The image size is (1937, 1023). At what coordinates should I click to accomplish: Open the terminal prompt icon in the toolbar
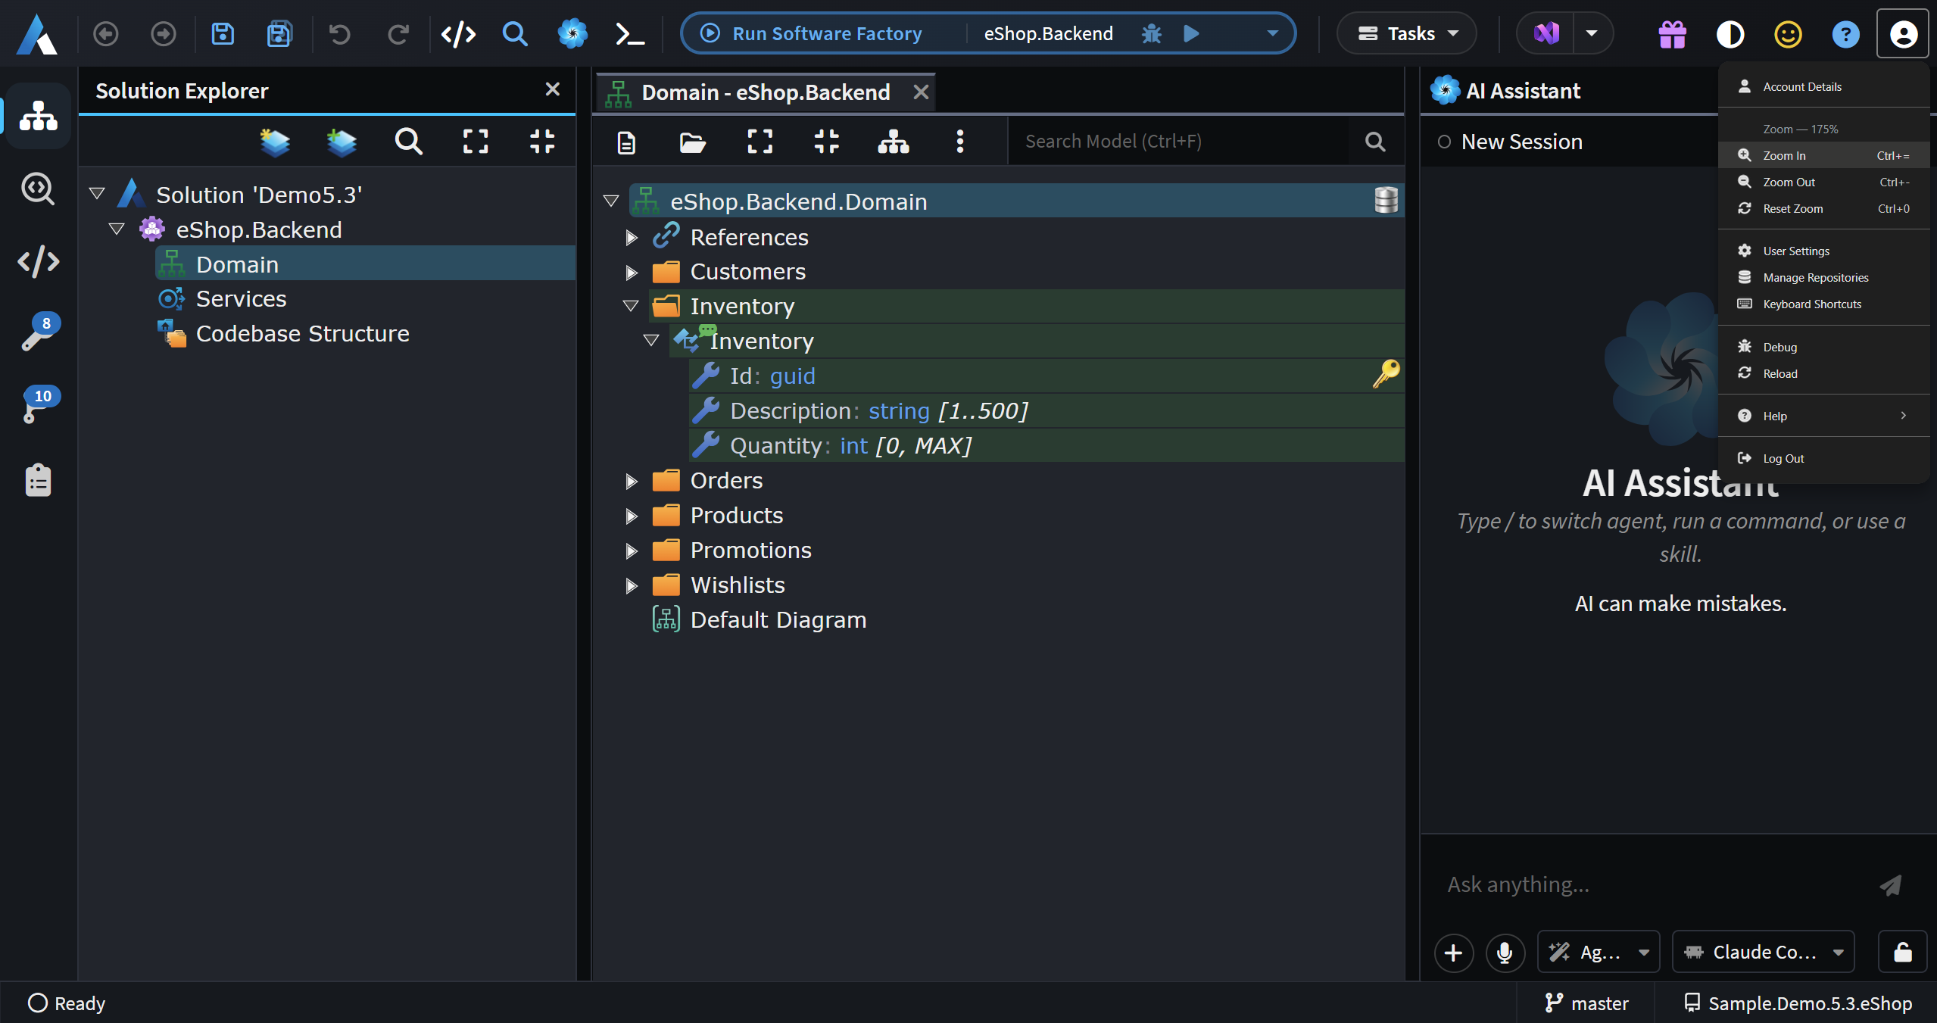(630, 34)
